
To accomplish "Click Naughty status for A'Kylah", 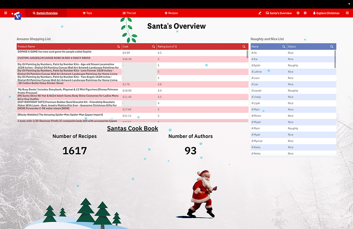I will click(x=312, y=66).
